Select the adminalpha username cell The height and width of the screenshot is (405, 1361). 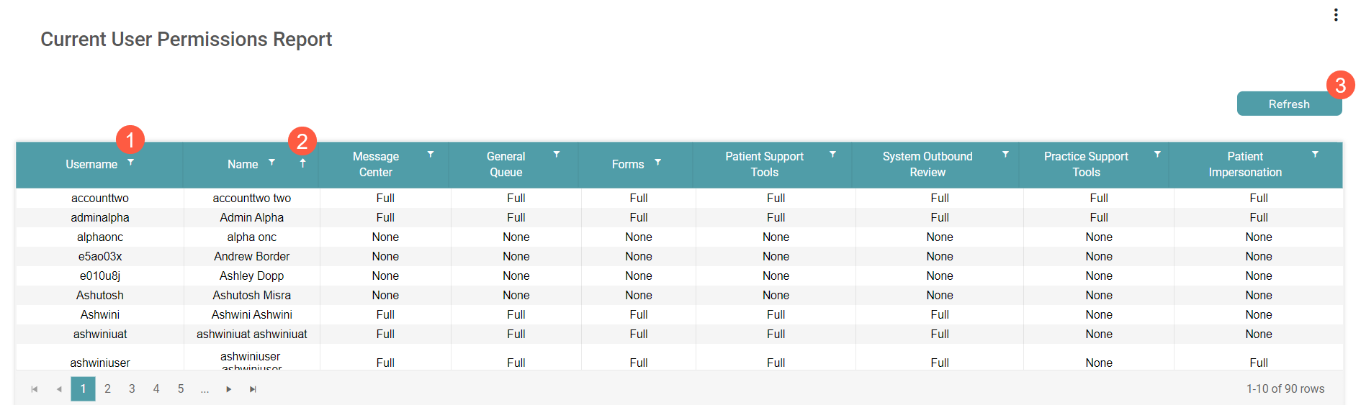click(x=100, y=217)
